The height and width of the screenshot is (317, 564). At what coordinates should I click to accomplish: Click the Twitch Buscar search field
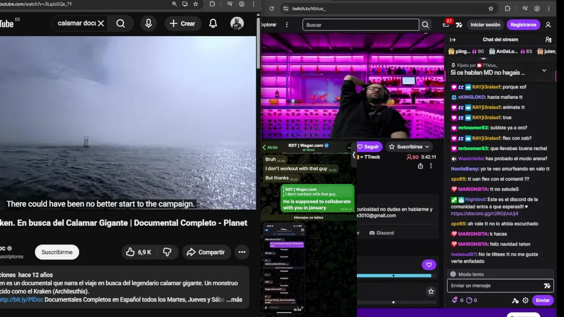coord(360,25)
